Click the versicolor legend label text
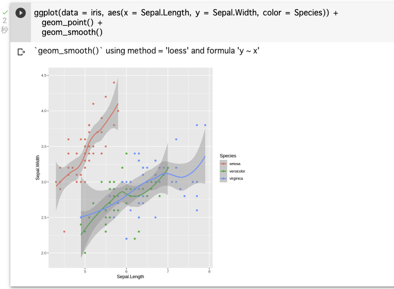This screenshot has width=394, height=289. [x=237, y=171]
